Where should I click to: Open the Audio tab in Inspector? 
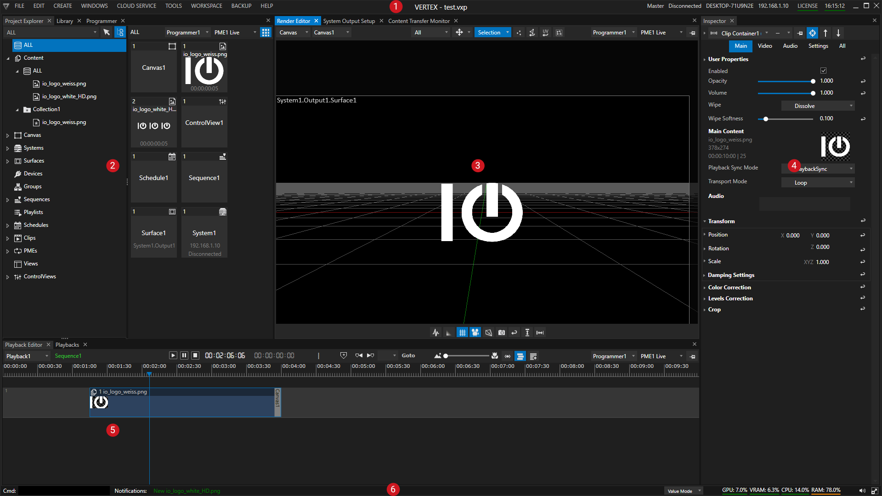click(790, 46)
